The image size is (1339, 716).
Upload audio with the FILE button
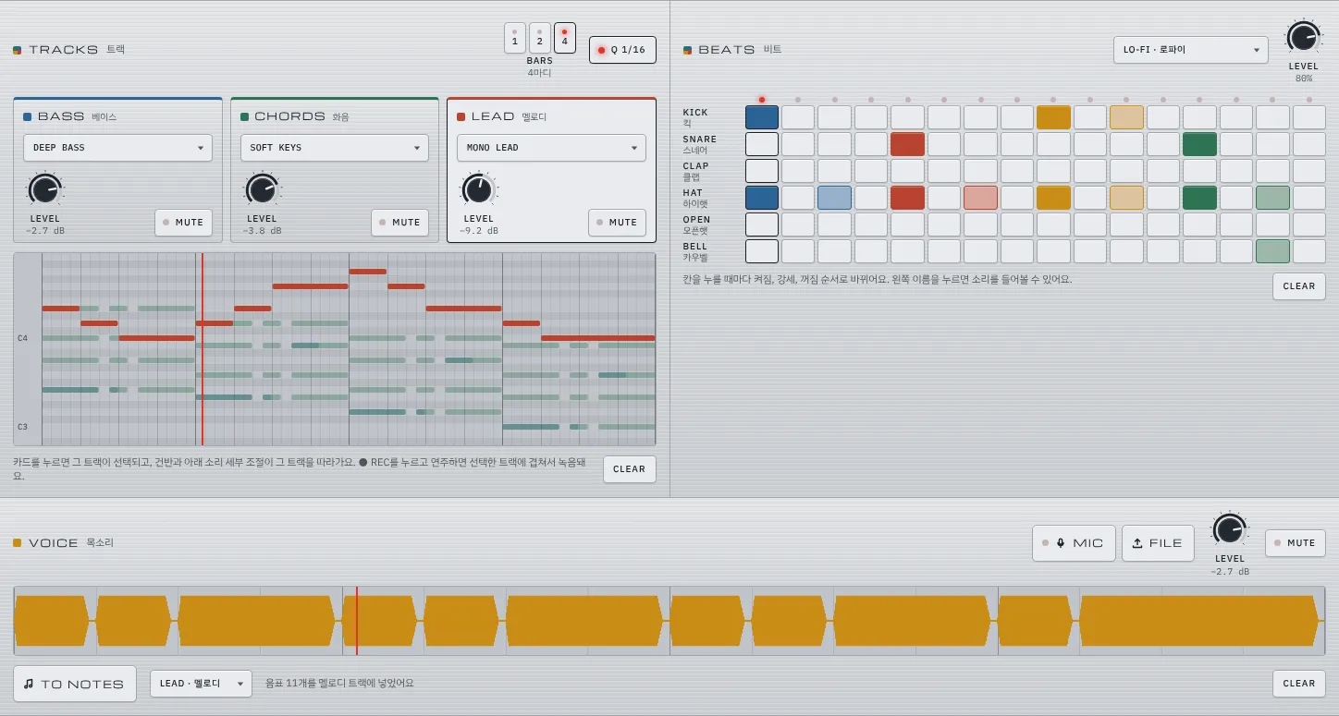coord(1158,543)
